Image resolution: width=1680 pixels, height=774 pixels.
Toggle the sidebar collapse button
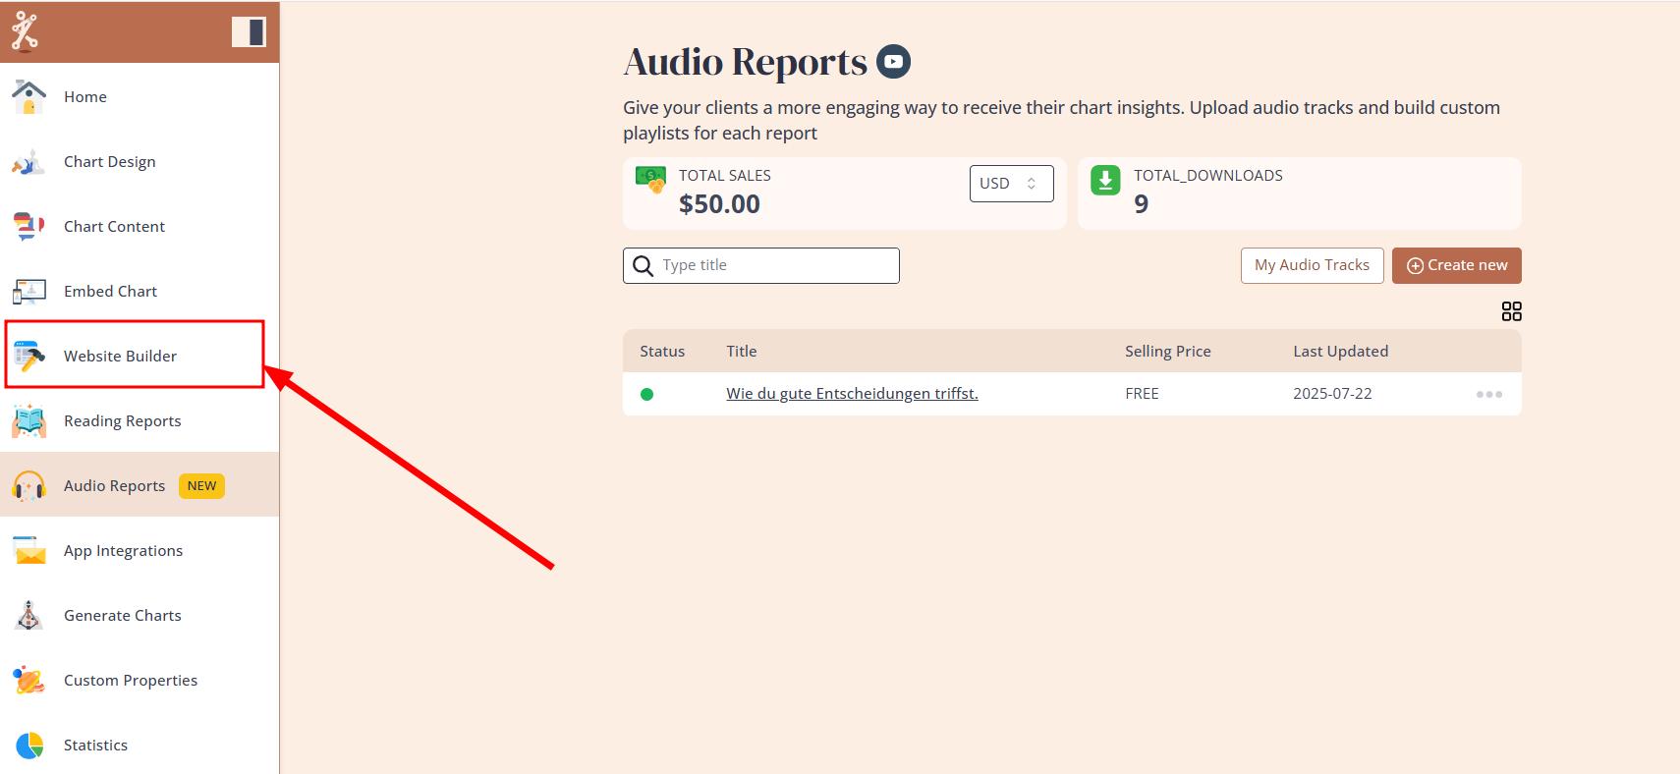[x=249, y=31]
